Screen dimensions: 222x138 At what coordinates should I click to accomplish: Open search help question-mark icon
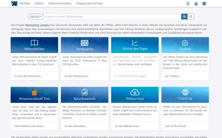[191, 17]
